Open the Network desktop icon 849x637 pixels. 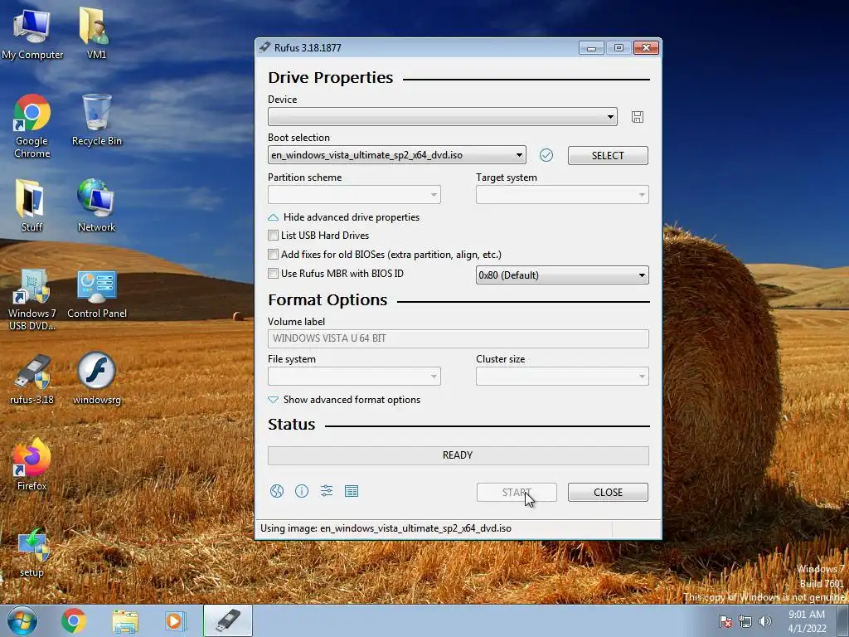coord(96,206)
